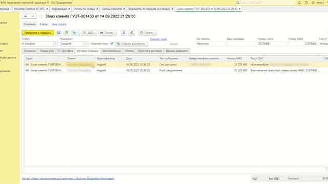Close the Информация tab
The width and height of the screenshot is (328, 184).
[x=69, y=9]
